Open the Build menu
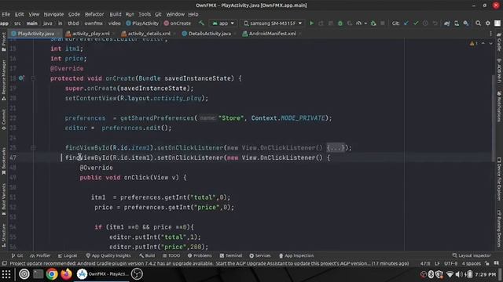Image resolution: width=503 pixels, height=282 pixels. pyautogui.click(x=116, y=14)
